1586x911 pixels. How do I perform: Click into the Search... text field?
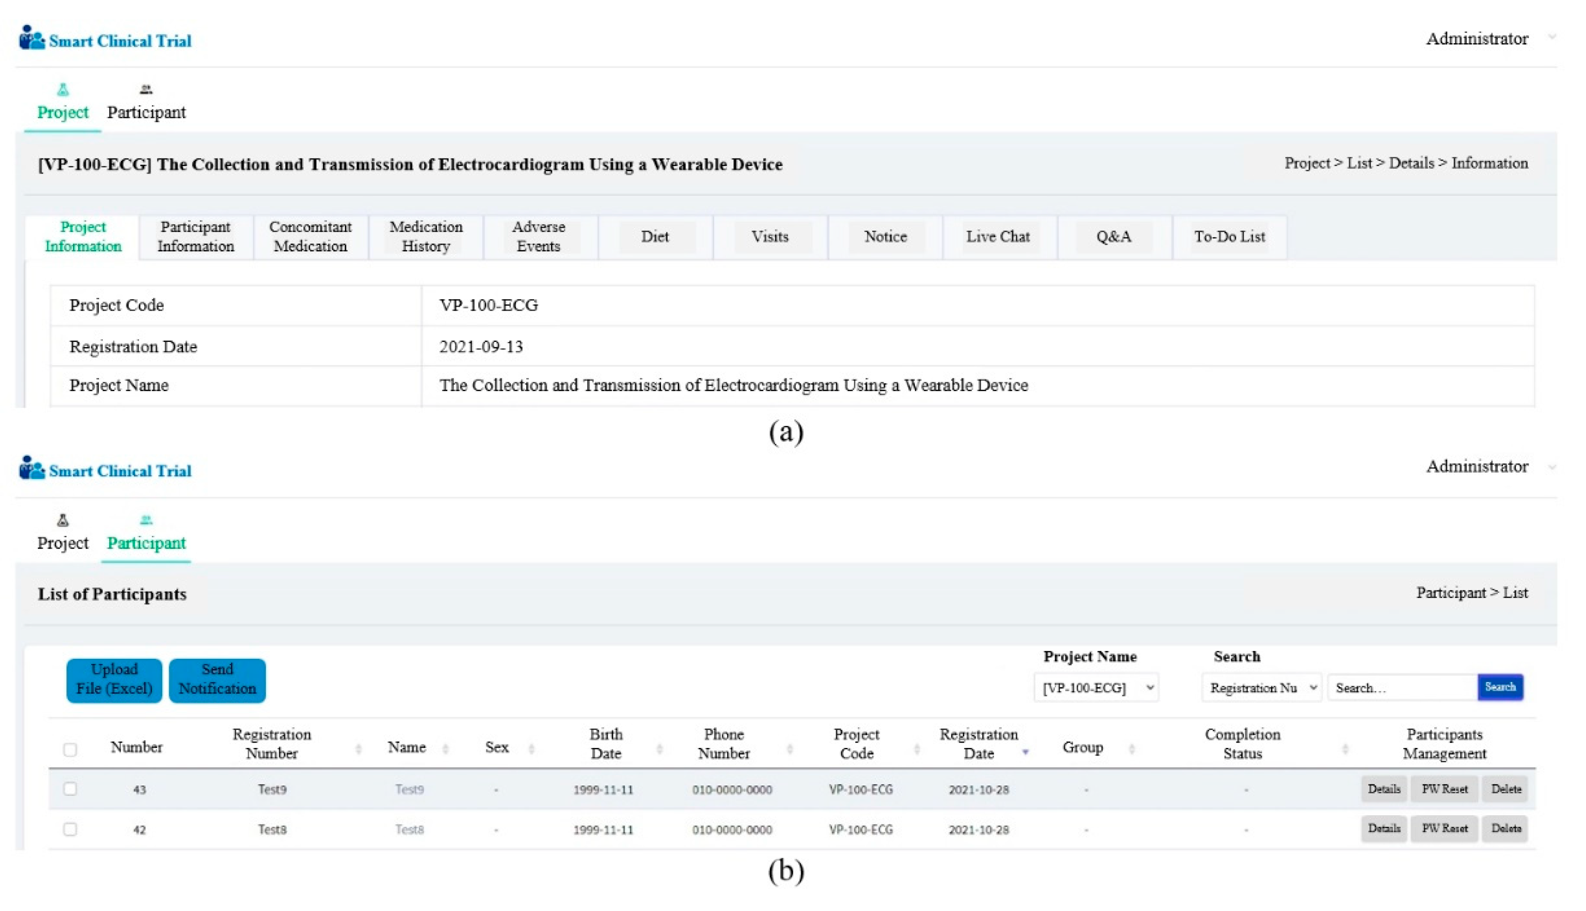[1402, 688]
